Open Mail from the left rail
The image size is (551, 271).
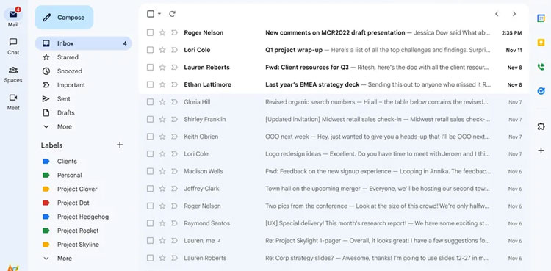pos(13,17)
